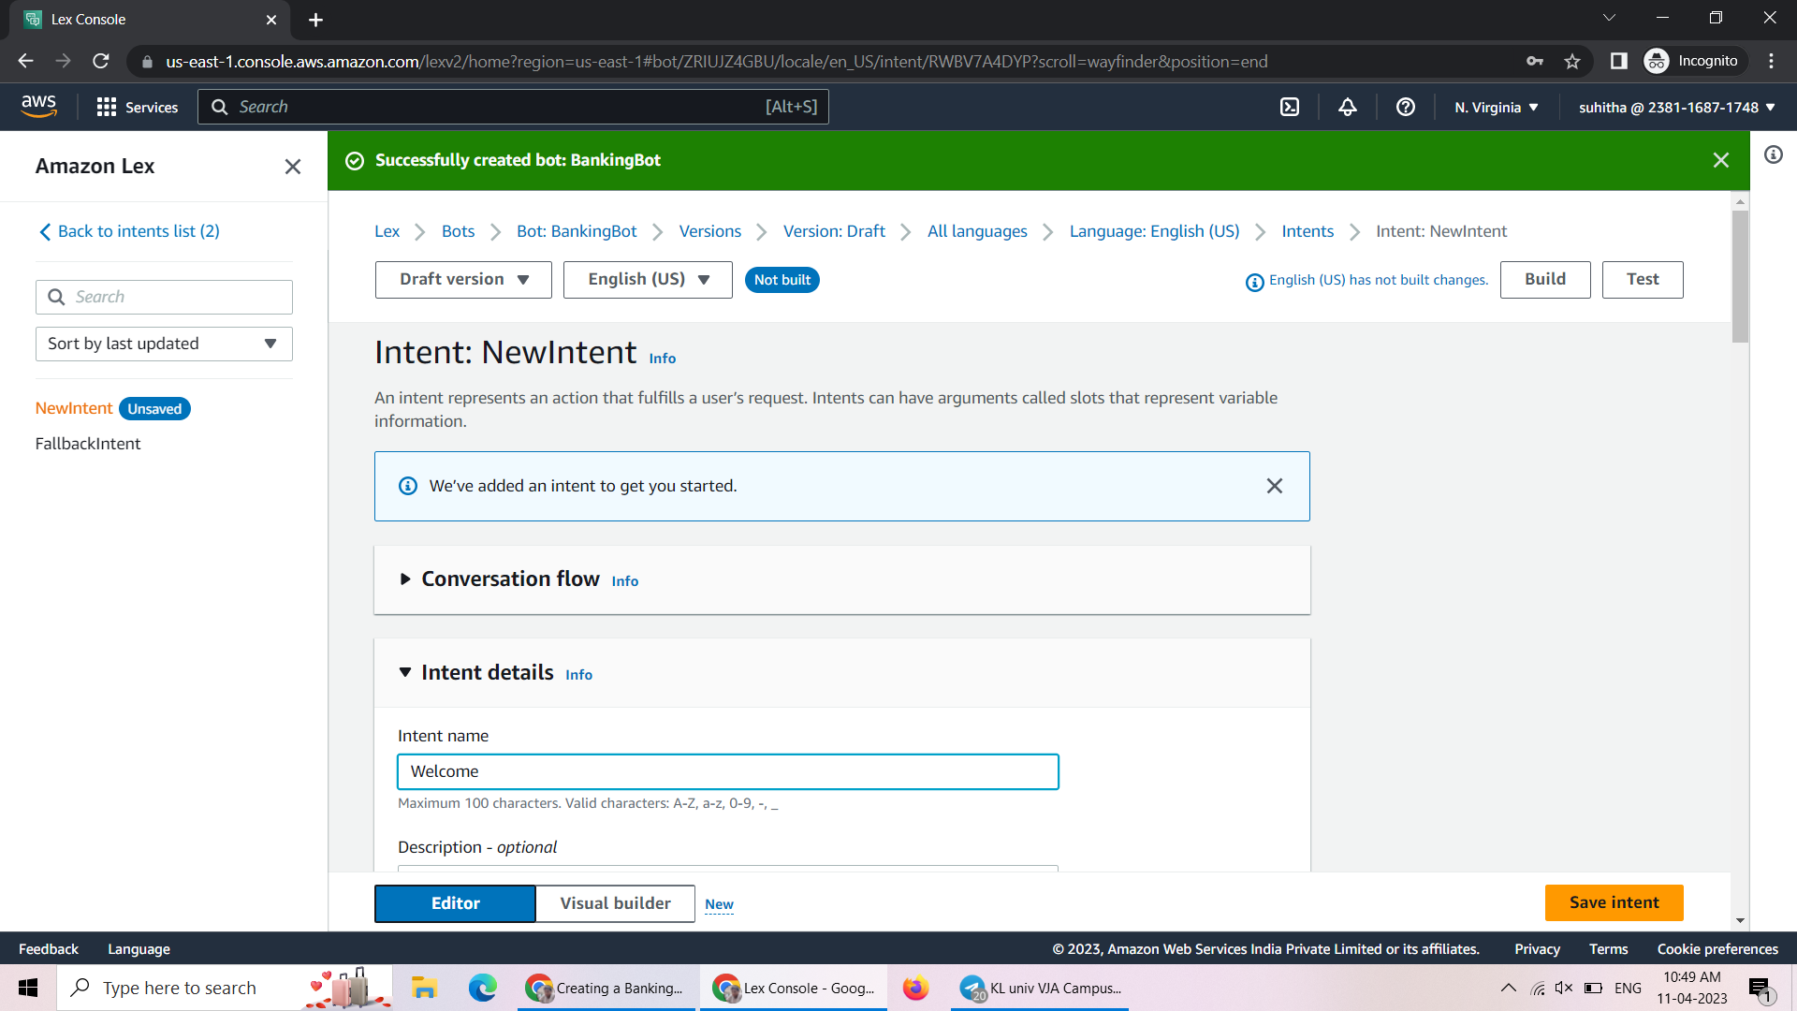Click the search icon in the intents sidebar
Image resolution: width=1797 pixels, height=1011 pixels.
coord(57,297)
